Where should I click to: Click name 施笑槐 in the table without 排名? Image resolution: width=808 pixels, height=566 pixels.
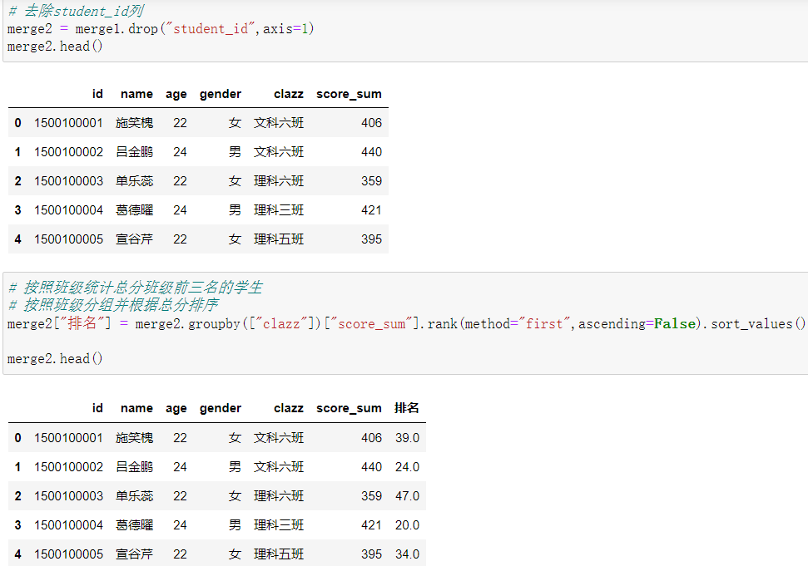coord(135,123)
